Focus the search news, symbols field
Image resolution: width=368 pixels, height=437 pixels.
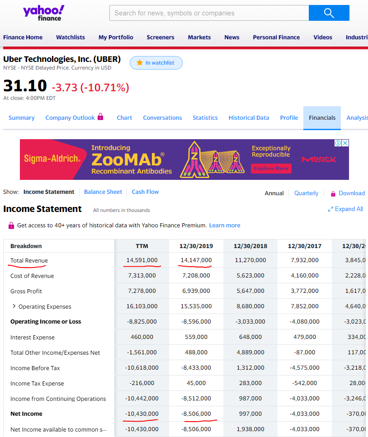point(209,13)
